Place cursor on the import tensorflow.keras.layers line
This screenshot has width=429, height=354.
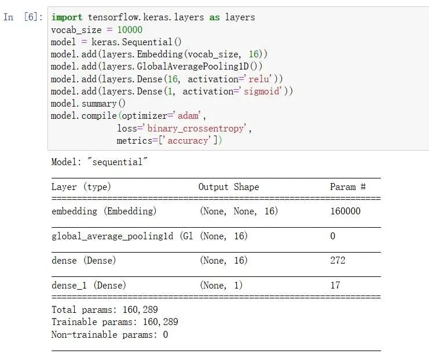tap(153, 17)
